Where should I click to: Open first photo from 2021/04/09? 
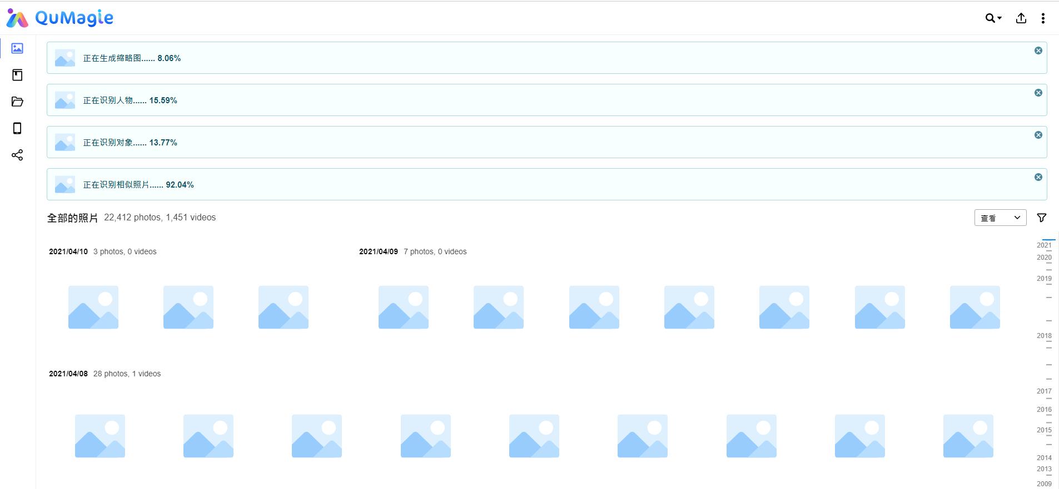(x=404, y=307)
